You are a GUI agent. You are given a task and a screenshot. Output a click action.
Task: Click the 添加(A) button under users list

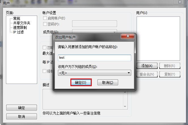coord(147,66)
